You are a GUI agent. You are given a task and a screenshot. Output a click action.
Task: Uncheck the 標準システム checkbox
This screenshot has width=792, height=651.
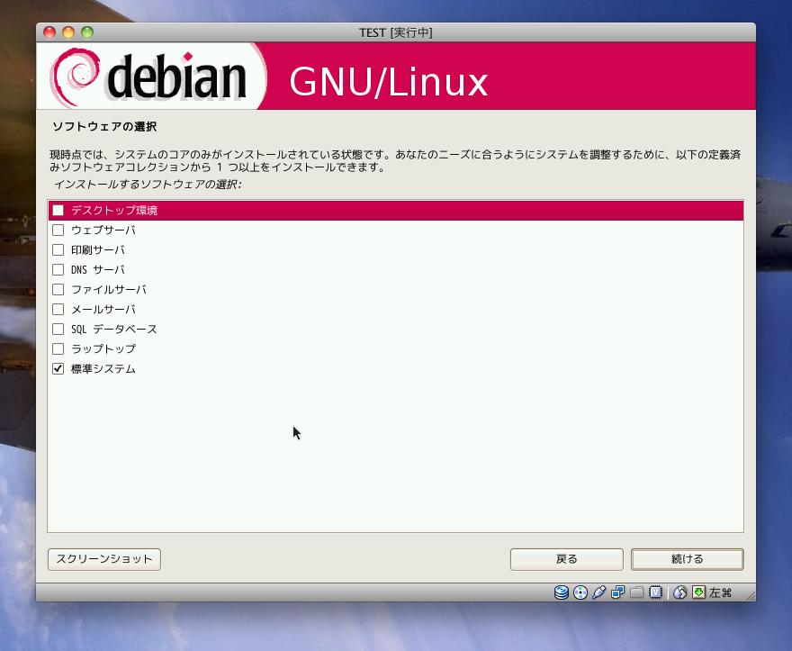coord(58,368)
